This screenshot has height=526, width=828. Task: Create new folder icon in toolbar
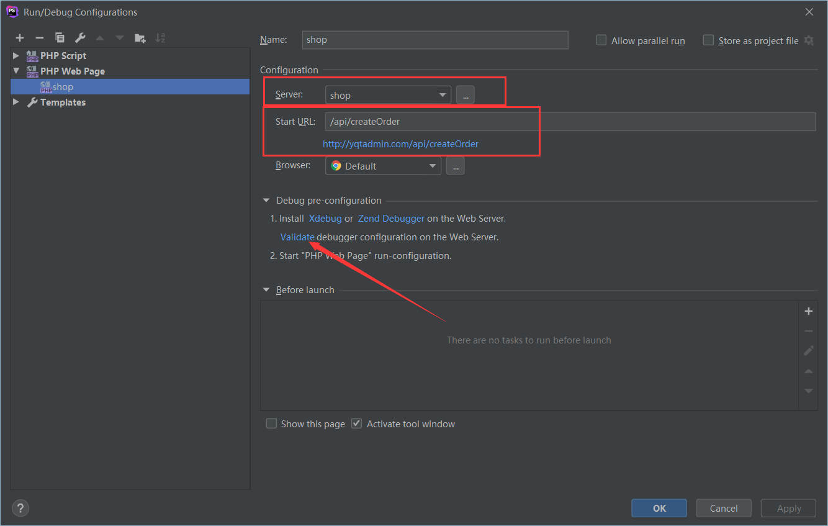click(x=140, y=38)
